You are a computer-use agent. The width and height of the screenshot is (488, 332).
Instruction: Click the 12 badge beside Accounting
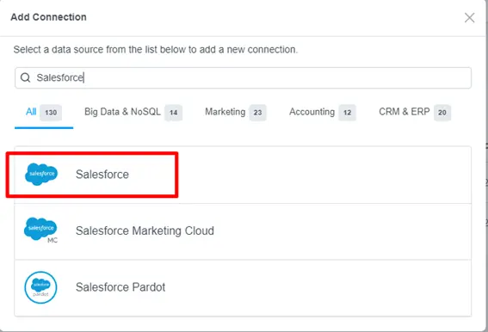[x=348, y=113]
